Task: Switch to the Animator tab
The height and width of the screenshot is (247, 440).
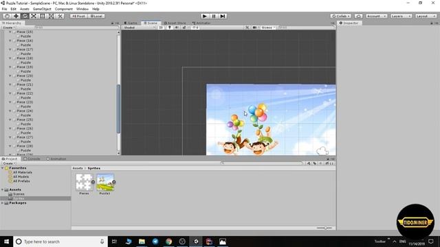Action: [x=201, y=23]
